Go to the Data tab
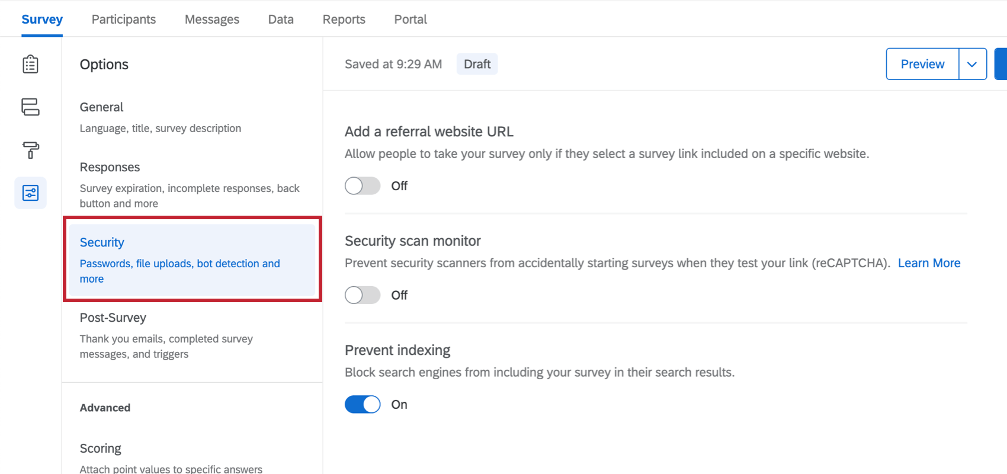1007x474 pixels. (281, 20)
